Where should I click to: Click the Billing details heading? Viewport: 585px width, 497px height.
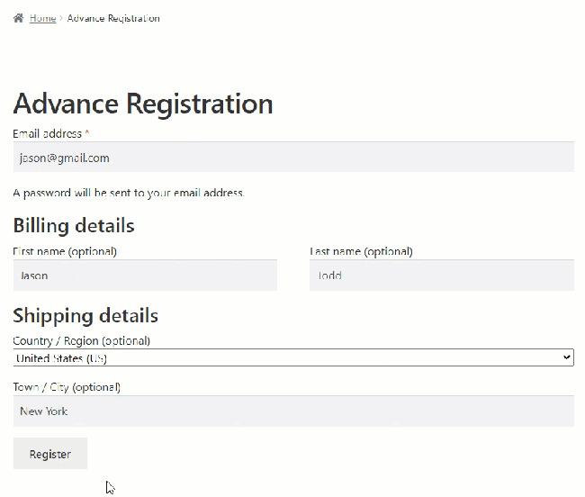point(74,225)
